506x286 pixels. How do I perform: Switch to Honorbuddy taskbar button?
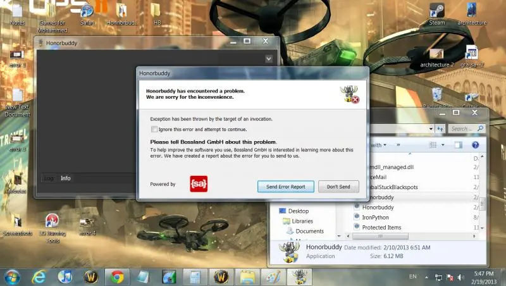[x=299, y=277]
